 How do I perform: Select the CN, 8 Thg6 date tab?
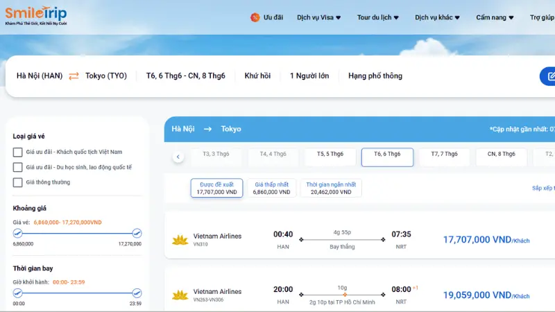click(x=501, y=157)
